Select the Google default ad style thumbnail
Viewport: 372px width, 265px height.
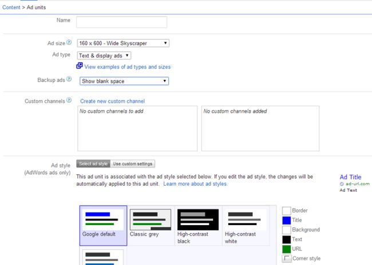click(x=103, y=226)
